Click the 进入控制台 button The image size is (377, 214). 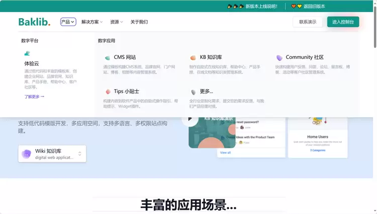tap(343, 22)
